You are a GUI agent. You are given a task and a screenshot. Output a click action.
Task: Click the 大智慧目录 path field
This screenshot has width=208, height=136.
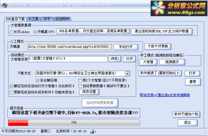click(68, 59)
